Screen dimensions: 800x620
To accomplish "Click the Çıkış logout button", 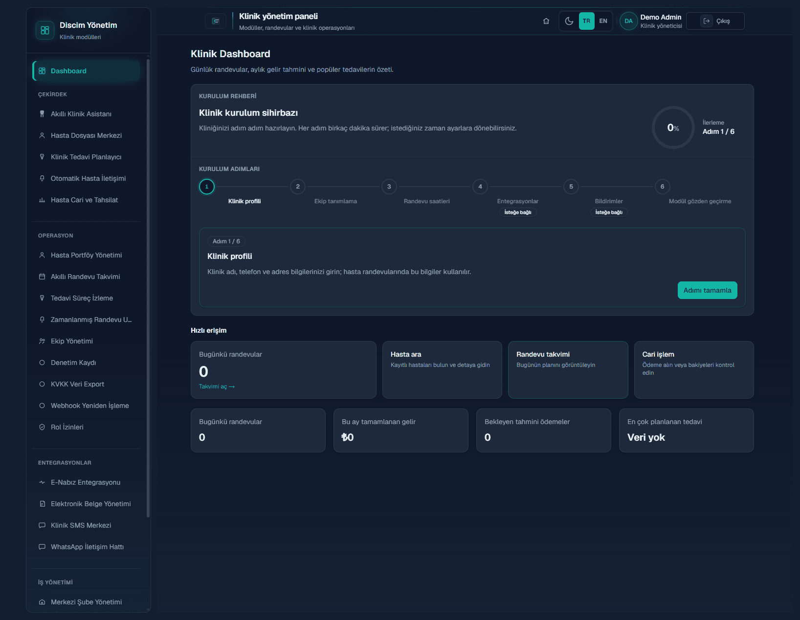I will point(715,21).
